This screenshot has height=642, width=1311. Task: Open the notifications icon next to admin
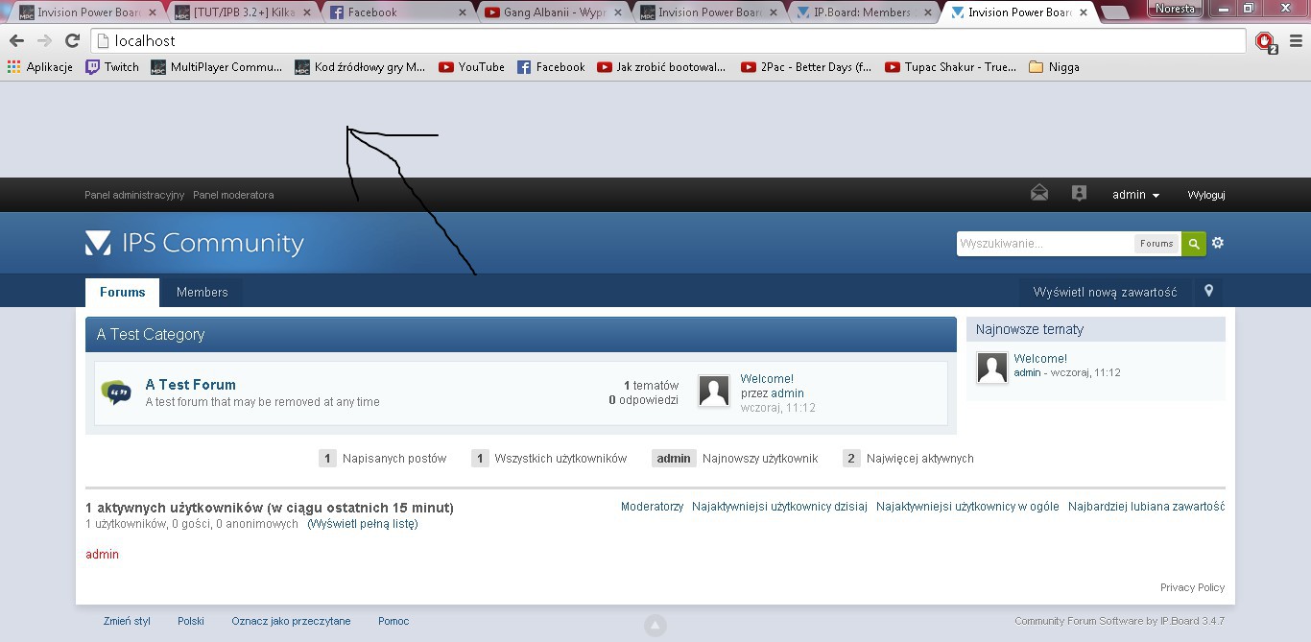[1079, 194]
